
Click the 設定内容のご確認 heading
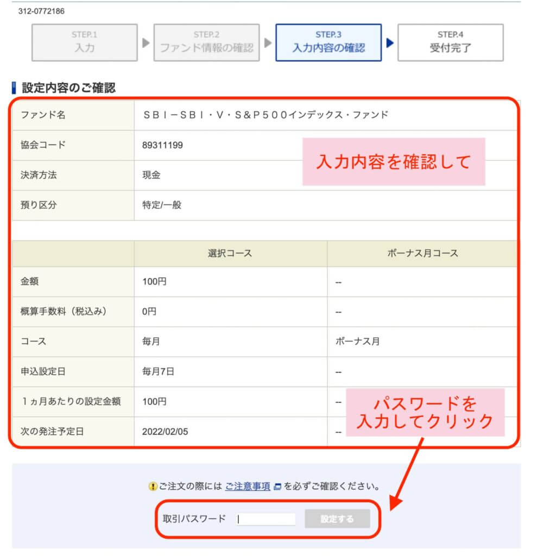click(x=68, y=87)
